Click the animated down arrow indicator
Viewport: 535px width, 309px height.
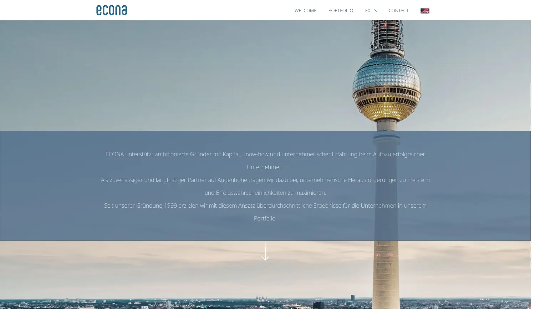pyautogui.click(x=265, y=252)
